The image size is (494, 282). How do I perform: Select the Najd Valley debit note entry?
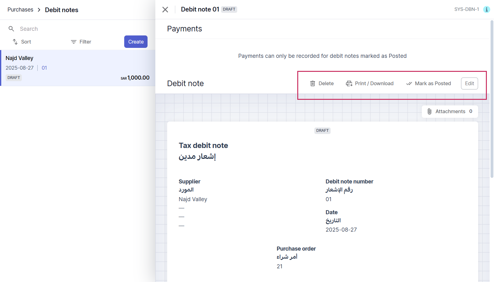tap(78, 68)
